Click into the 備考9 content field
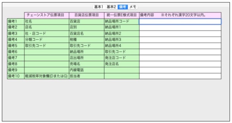Screen dimensions: 232x123 [180, 70]
